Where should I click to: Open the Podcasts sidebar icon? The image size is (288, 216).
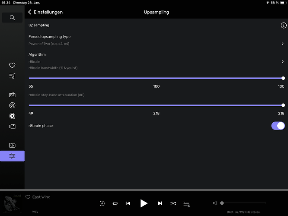[x=12, y=105]
